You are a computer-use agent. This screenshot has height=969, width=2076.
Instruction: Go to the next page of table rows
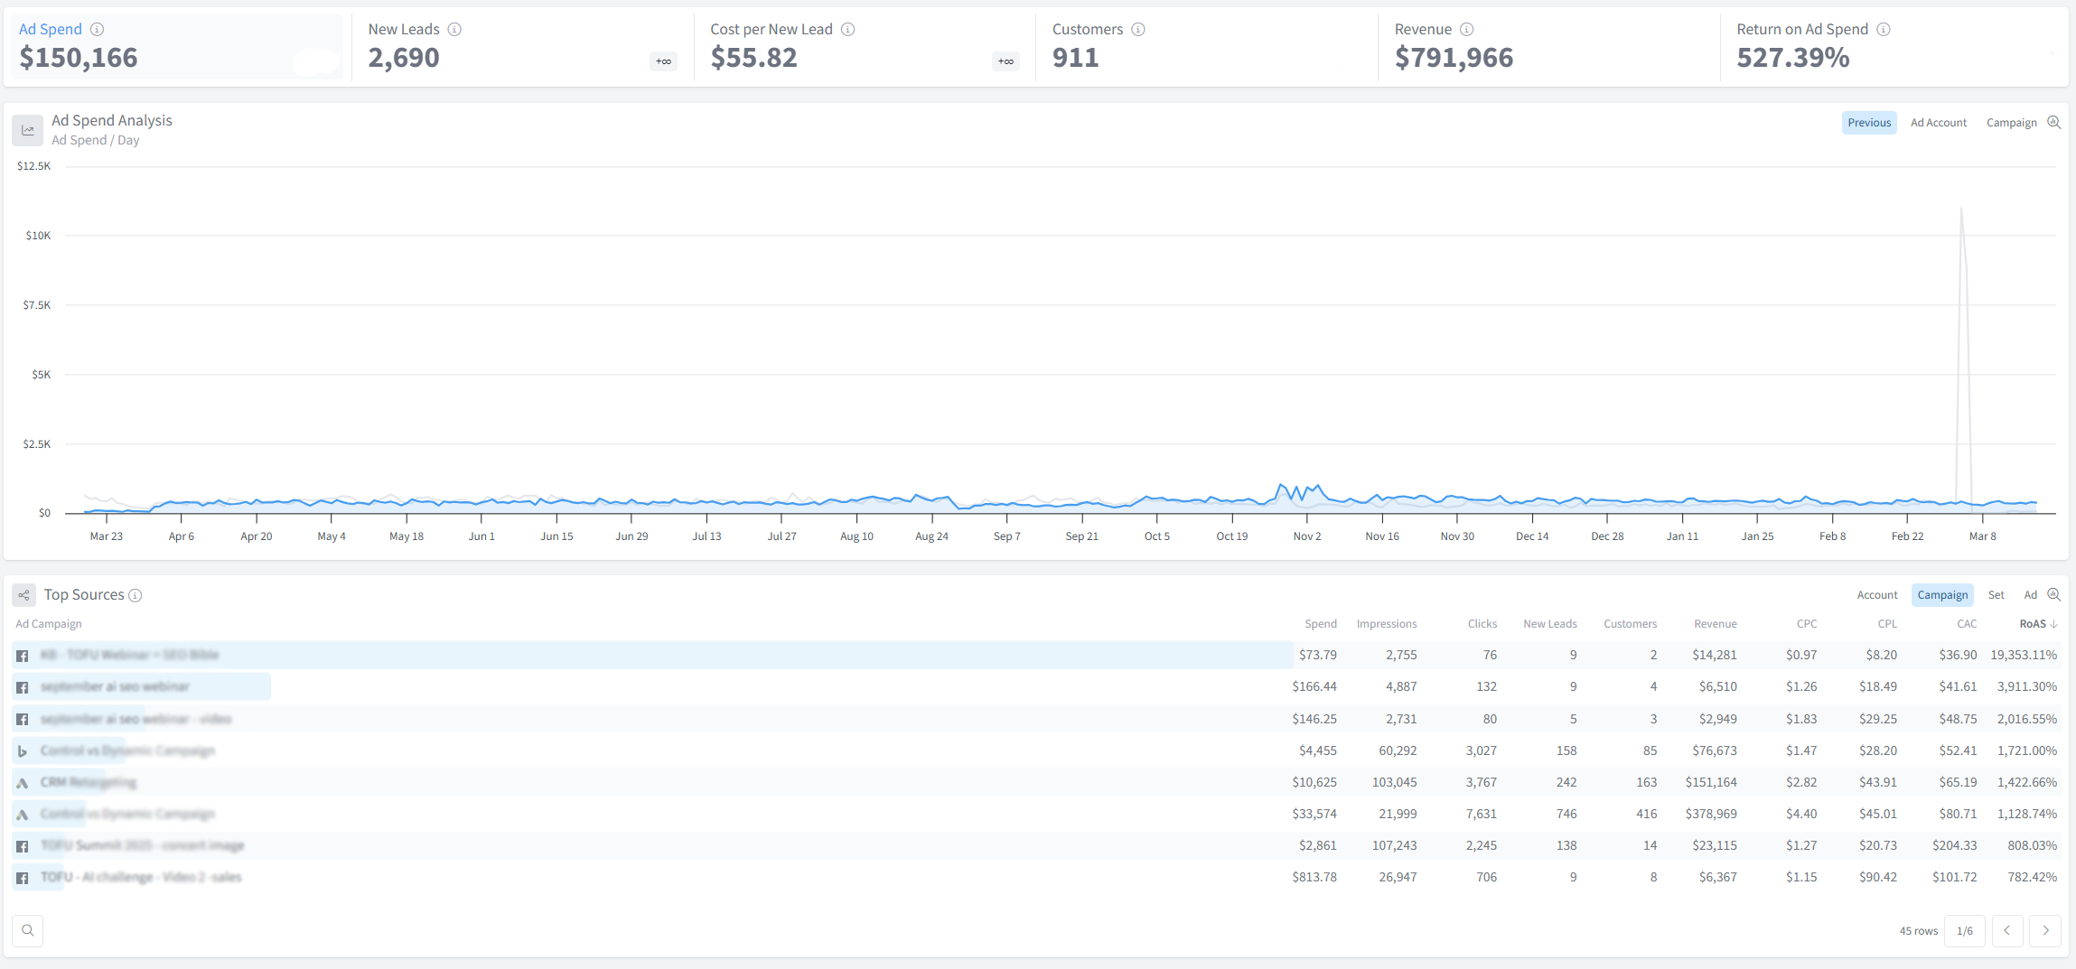(2045, 930)
